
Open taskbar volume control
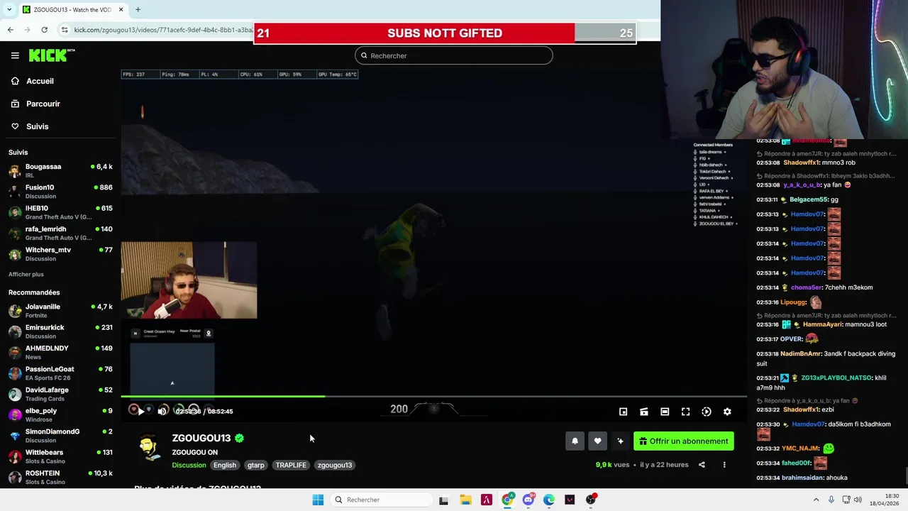point(858,500)
